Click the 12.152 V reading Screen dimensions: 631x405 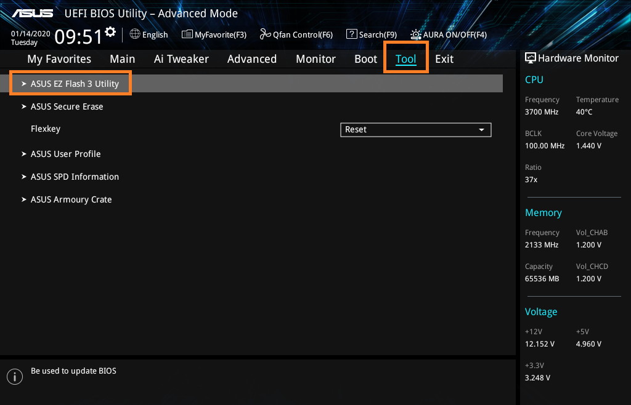coord(540,344)
